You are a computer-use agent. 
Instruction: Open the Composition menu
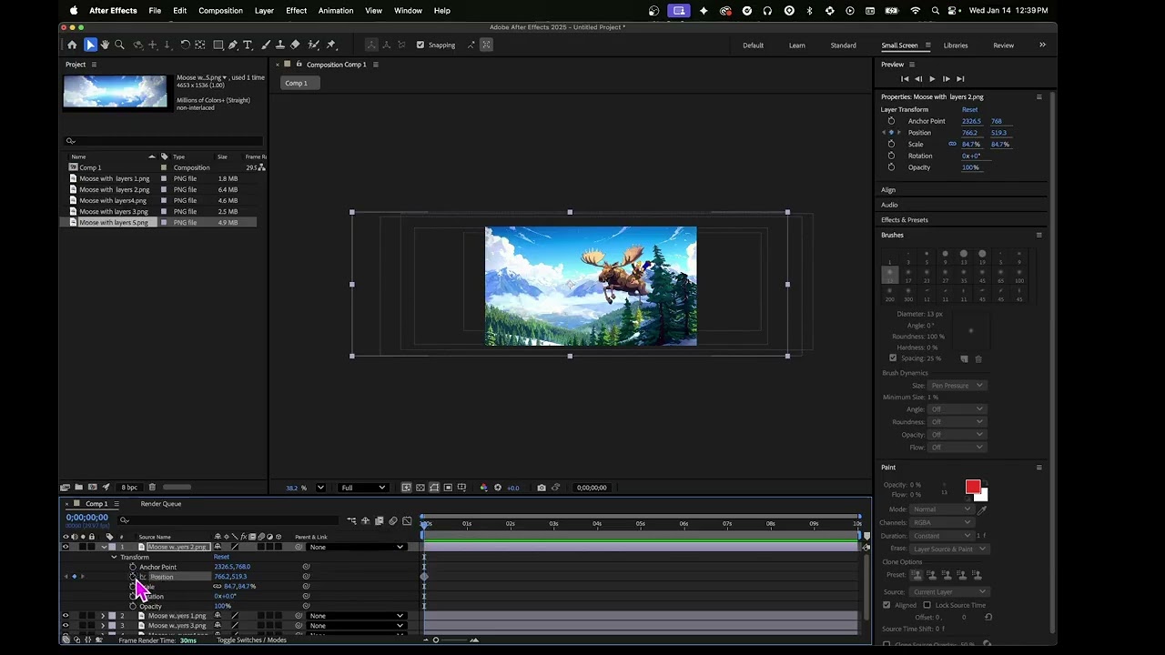(220, 11)
